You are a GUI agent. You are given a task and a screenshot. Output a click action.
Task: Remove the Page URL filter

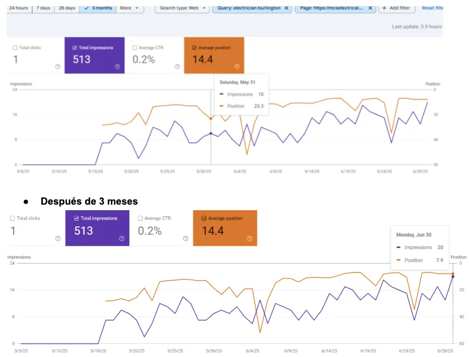coord(370,8)
